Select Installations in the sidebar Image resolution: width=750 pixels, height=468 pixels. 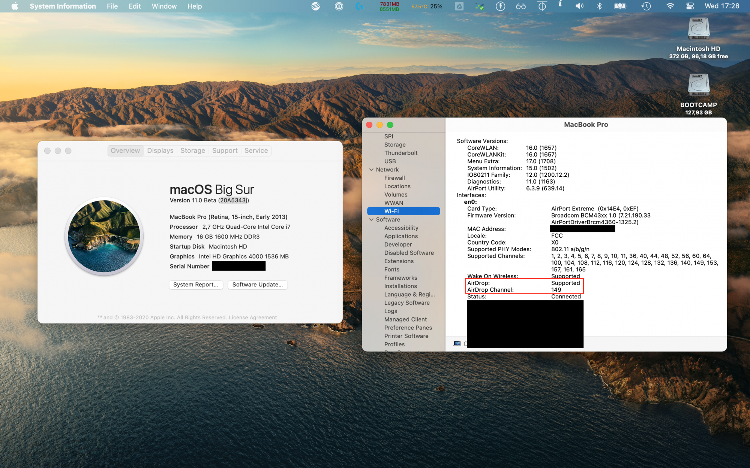point(400,286)
